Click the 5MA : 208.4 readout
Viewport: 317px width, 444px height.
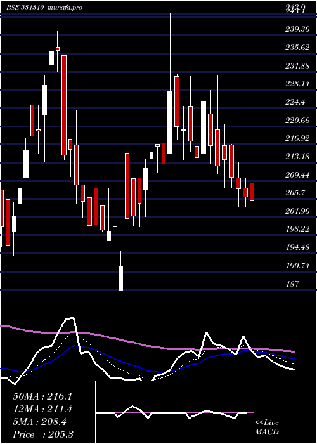click(x=39, y=422)
